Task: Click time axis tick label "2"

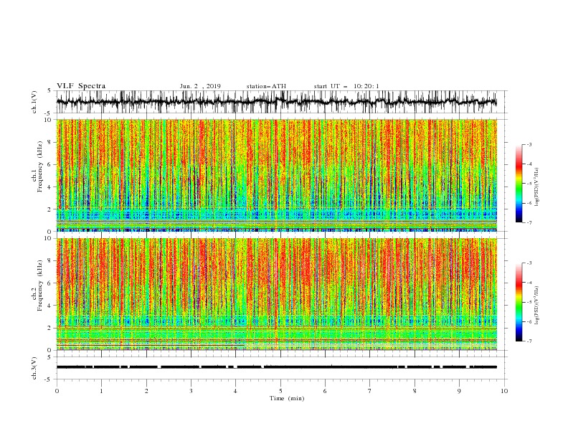Action: pyautogui.click(x=146, y=391)
